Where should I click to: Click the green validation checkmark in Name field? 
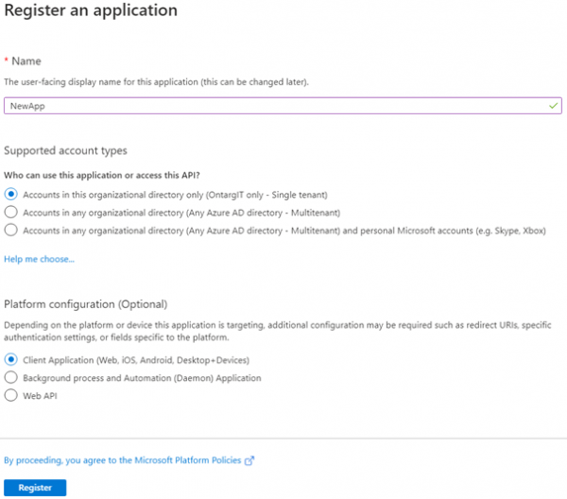click(x=553, y=106)
